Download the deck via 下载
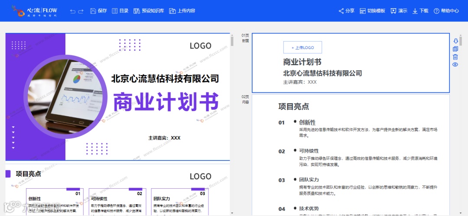This screenshot has width=468, height=216. coord(420,11)
